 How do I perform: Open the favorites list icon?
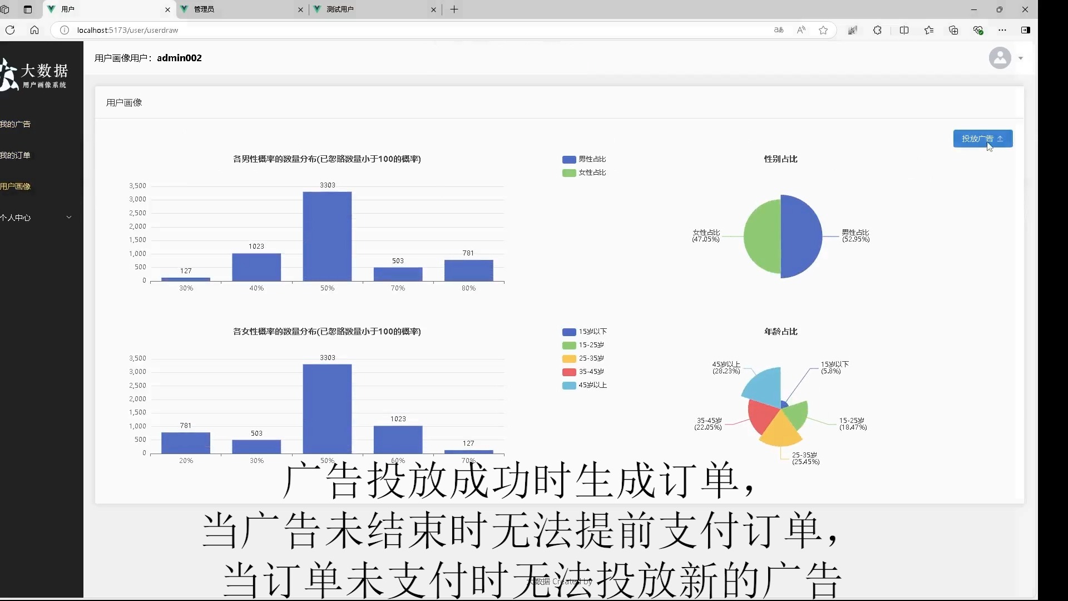coord(929,30)
